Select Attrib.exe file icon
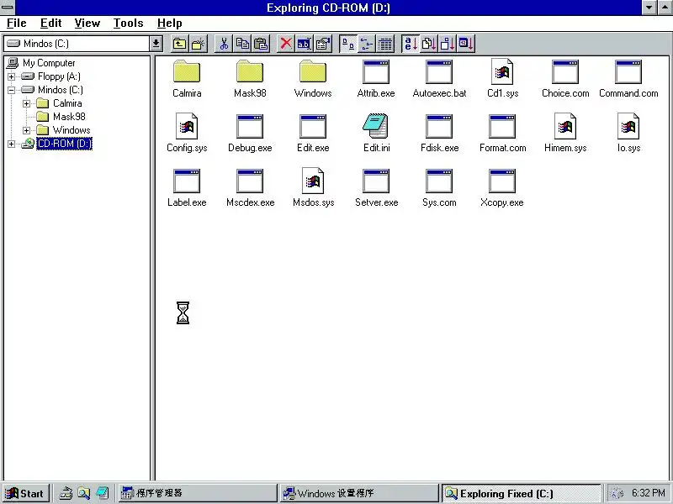 pyautogui.click(x=376, y=79)
